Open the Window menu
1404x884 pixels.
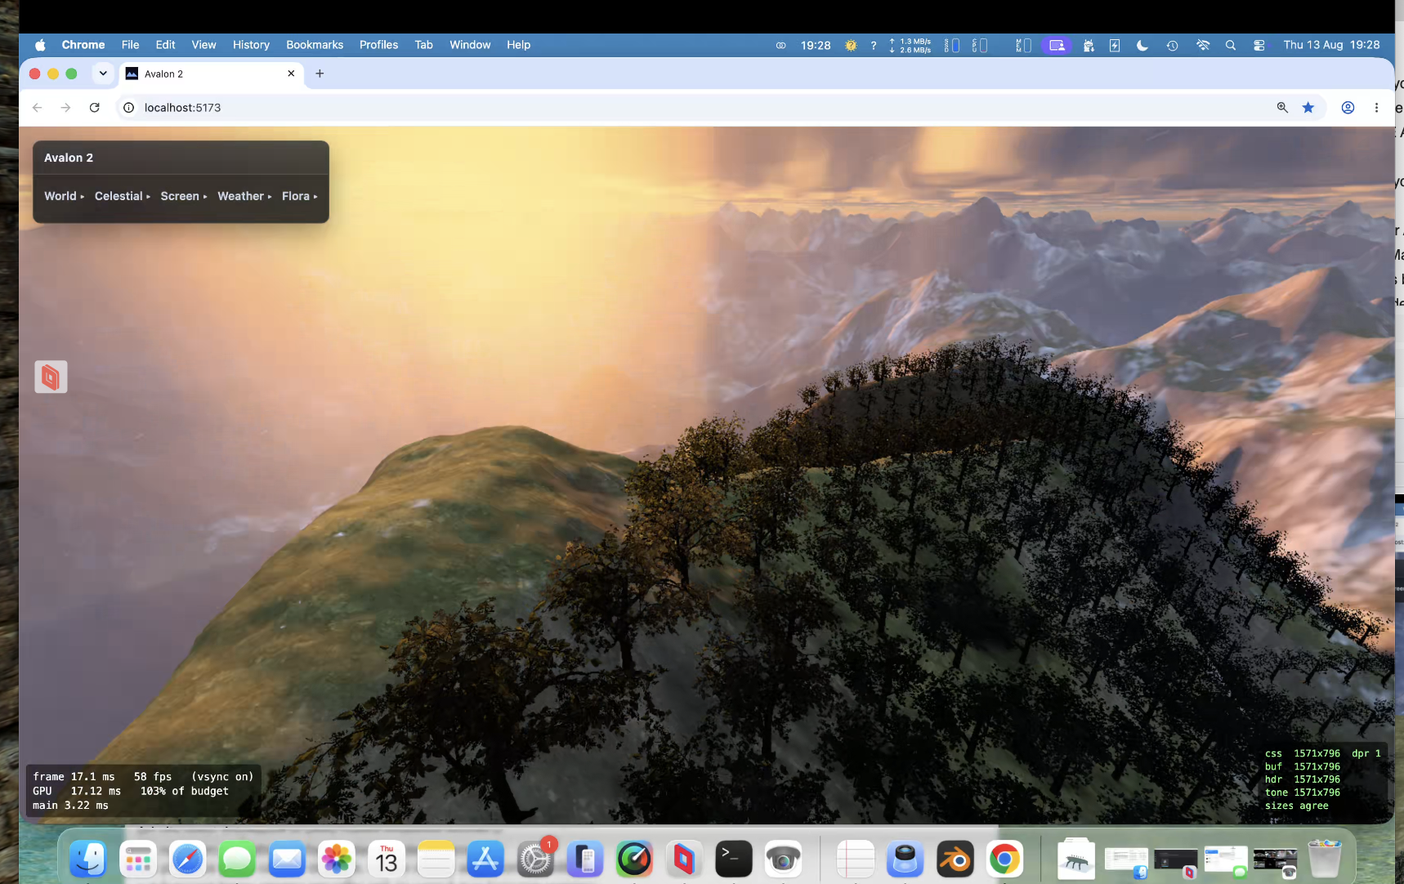tap(470, 45)
